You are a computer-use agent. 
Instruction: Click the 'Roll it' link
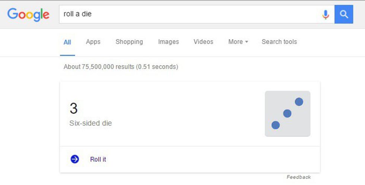(x=98, y=159)
